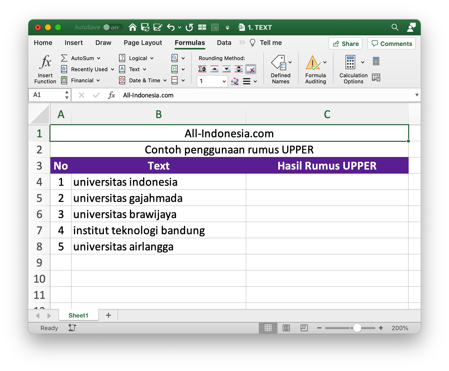This screenshot has width=449, height=371.
Task: Open the Data ribbon tab
Action: click(224, 43)
